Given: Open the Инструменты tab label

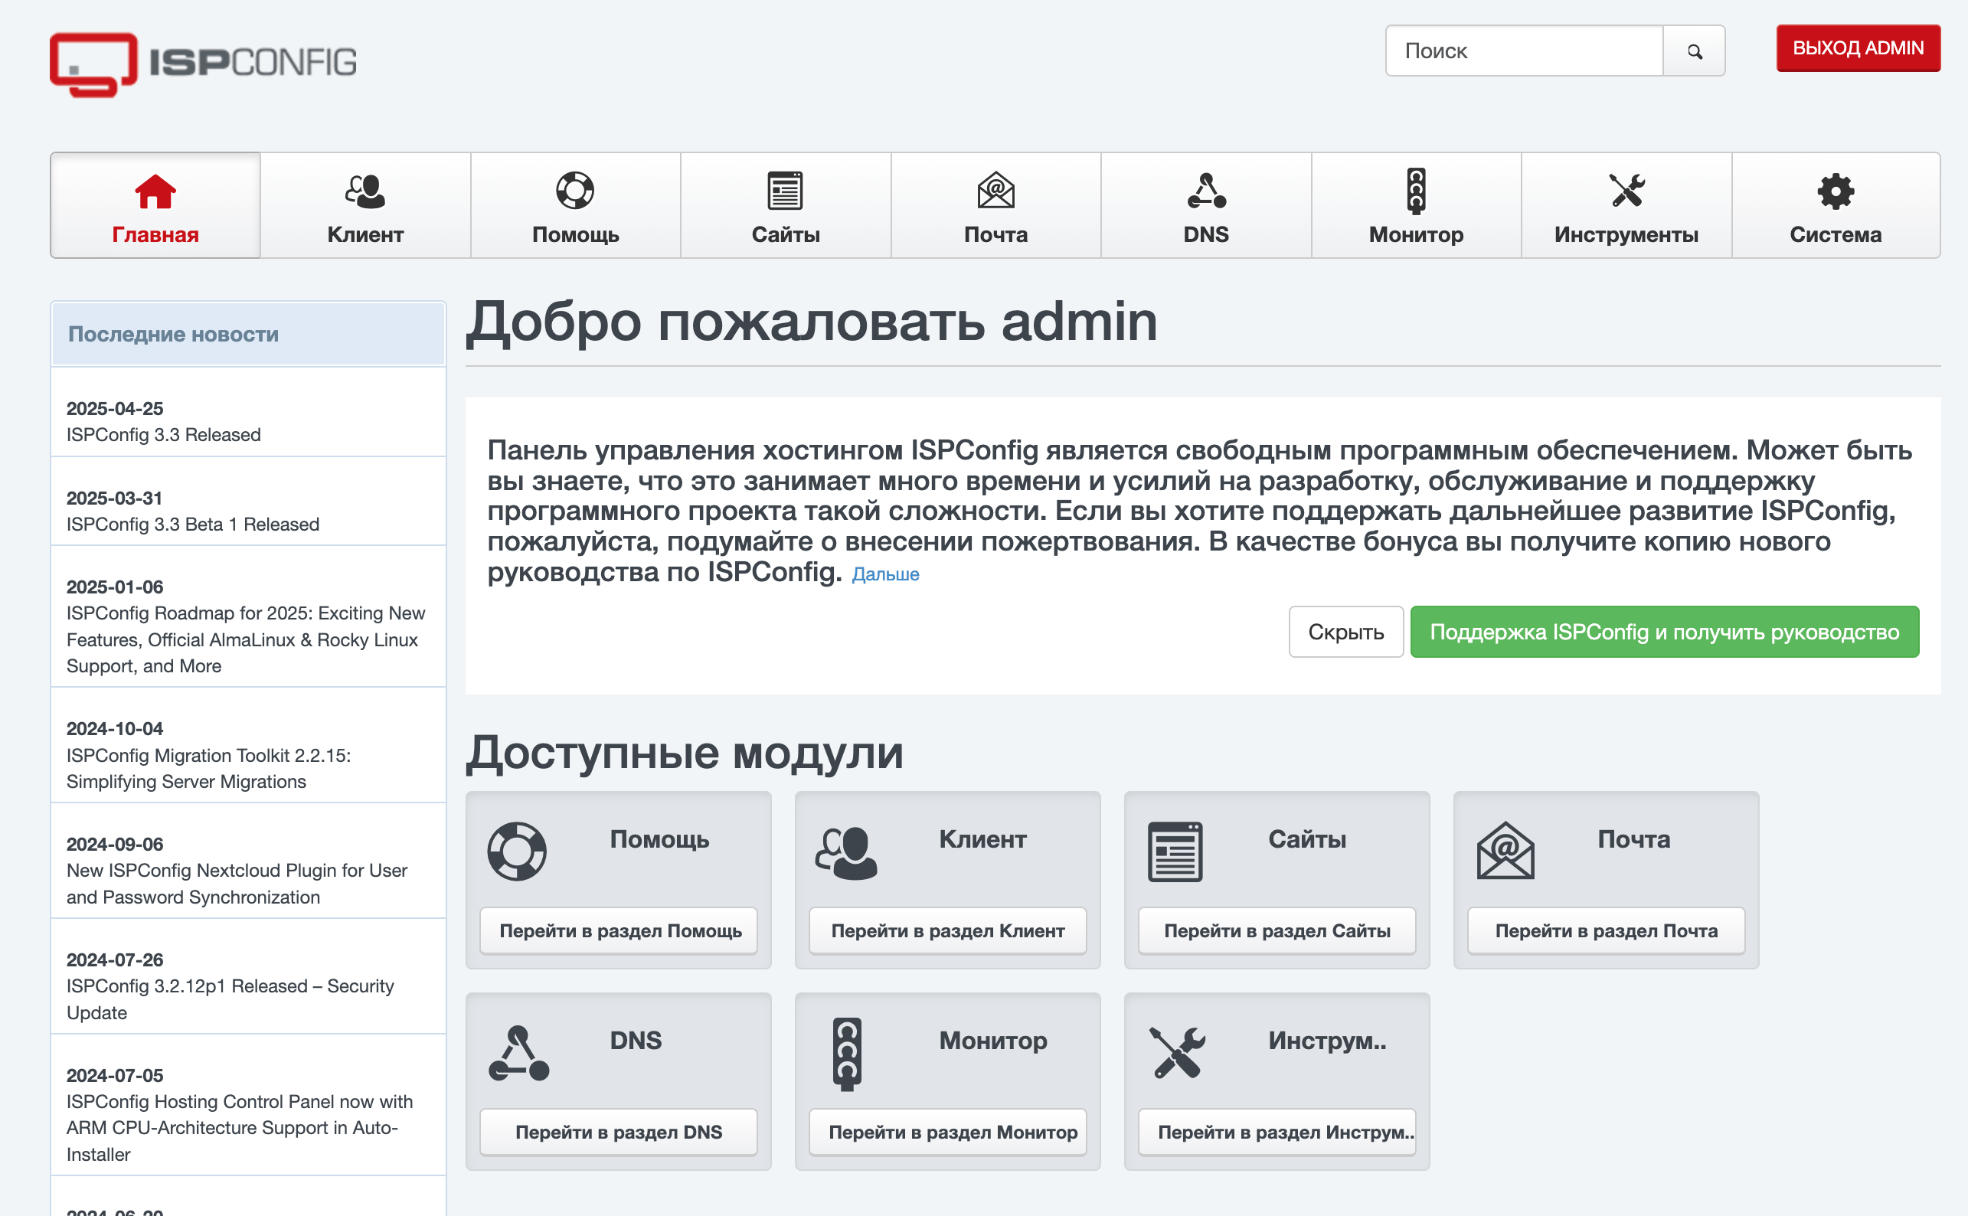Looking at the screenshot, I should coord(1626,235).
